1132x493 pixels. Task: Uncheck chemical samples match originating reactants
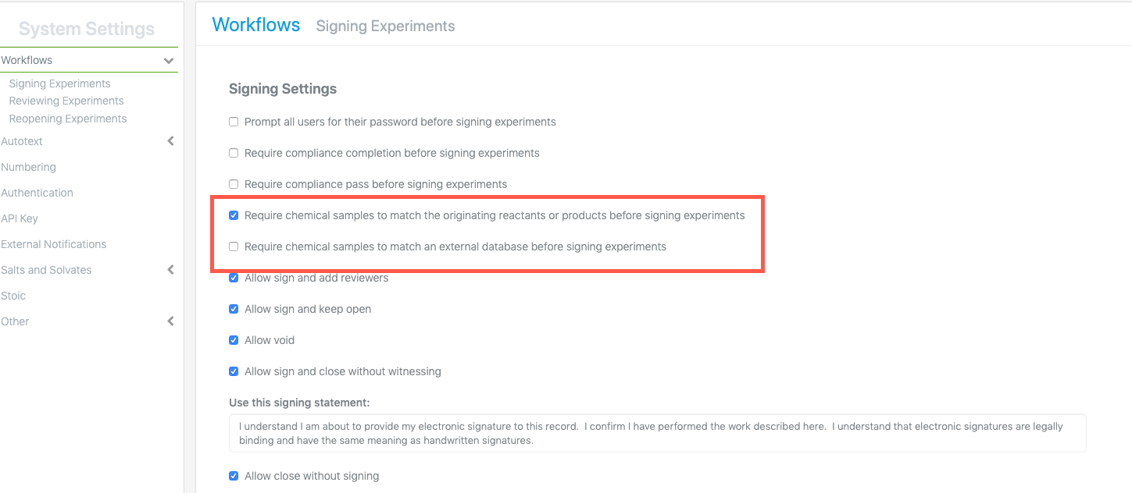click(234, 215)
